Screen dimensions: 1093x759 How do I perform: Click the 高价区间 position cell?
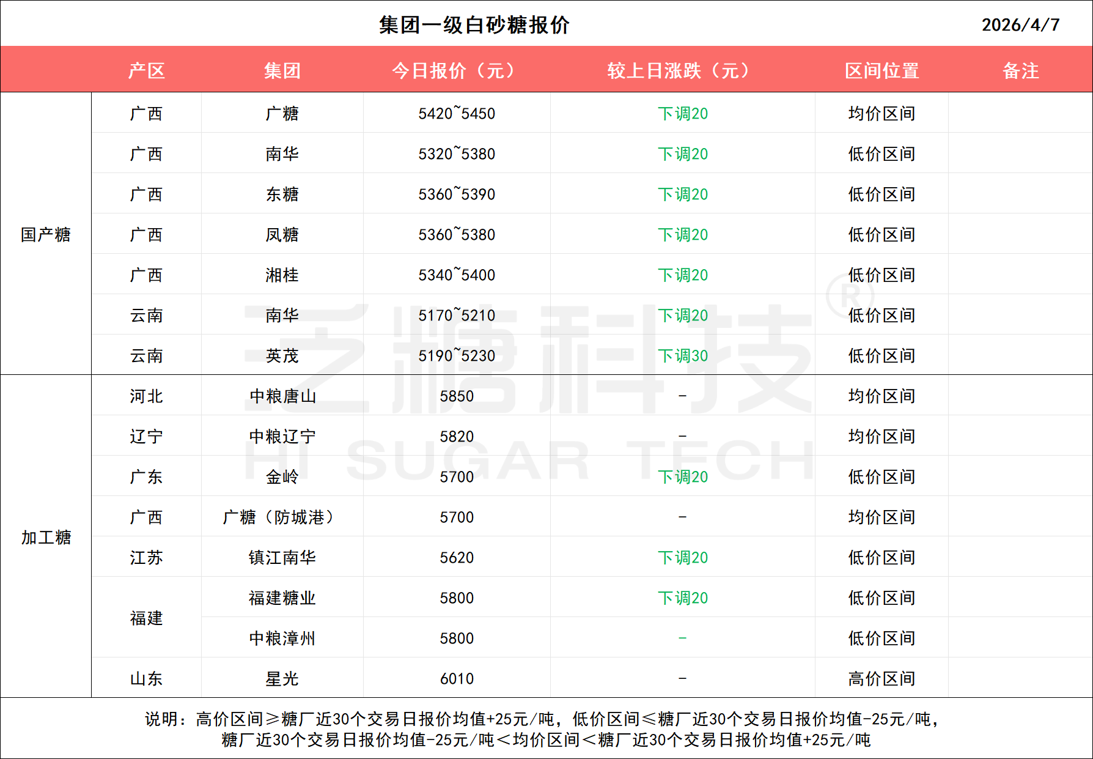881,679
